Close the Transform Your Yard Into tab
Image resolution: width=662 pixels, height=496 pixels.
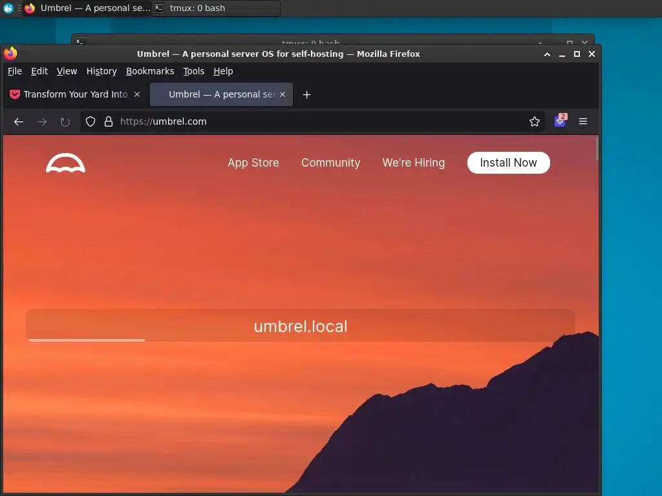point(137,94)
